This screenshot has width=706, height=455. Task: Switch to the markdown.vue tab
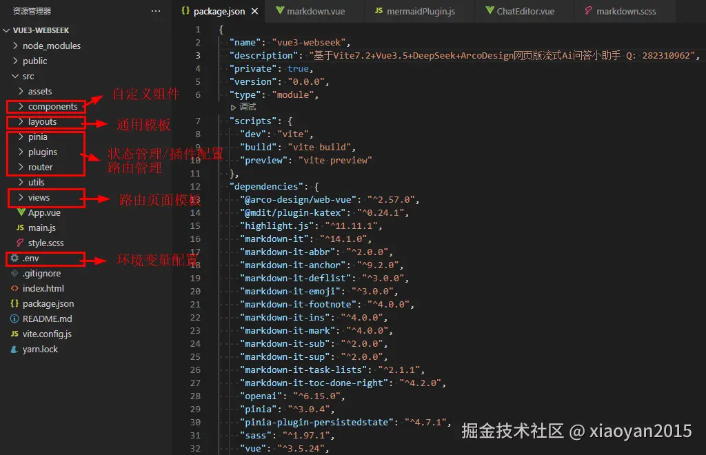[315, 11]
